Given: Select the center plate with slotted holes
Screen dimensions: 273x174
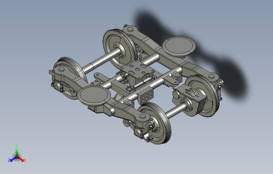Looking at the screenshot, I should tap(138, 69).
